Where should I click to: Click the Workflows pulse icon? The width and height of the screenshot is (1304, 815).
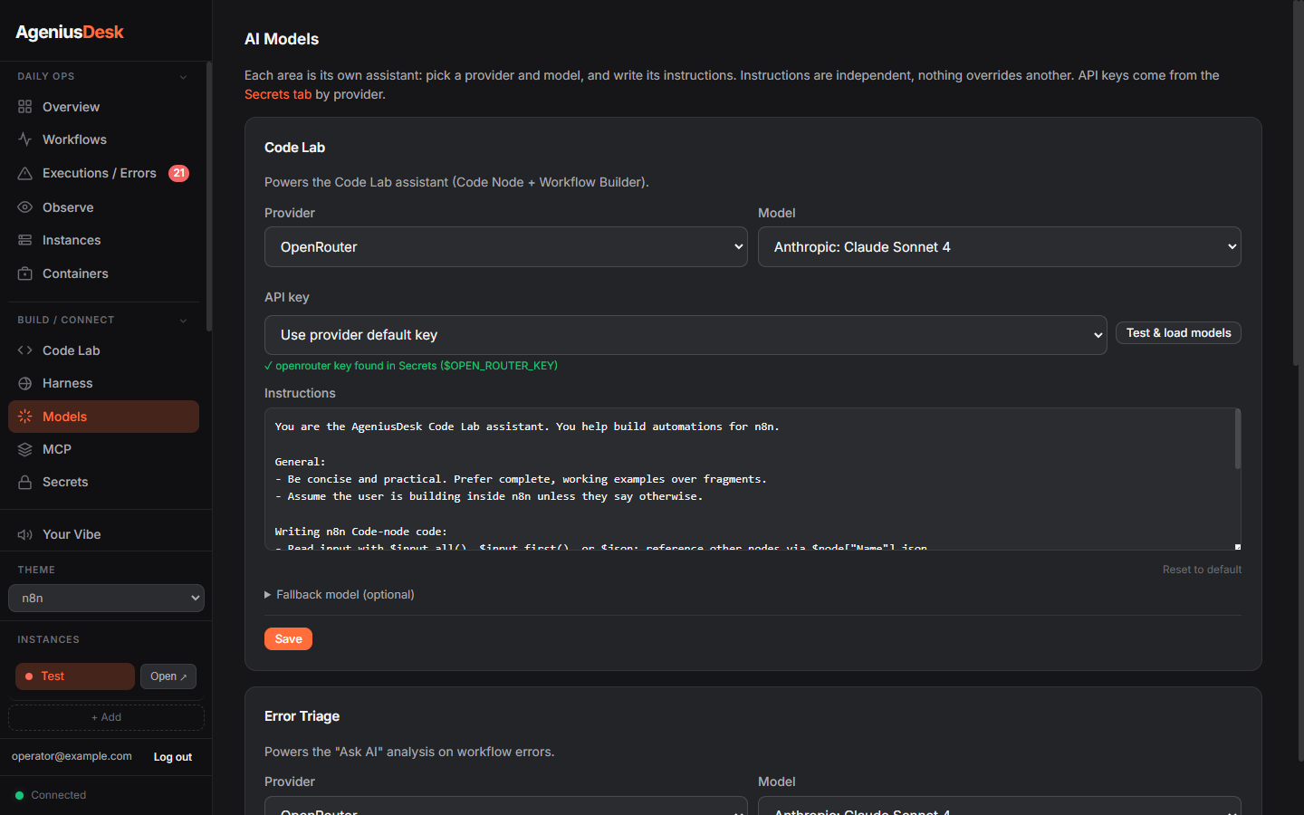coord(24,139)
